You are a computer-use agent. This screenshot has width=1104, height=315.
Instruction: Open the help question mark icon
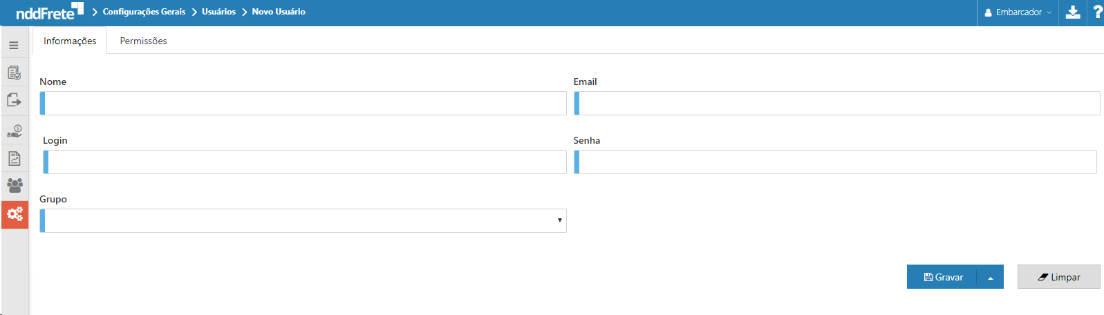click(x=1097, y=12)
